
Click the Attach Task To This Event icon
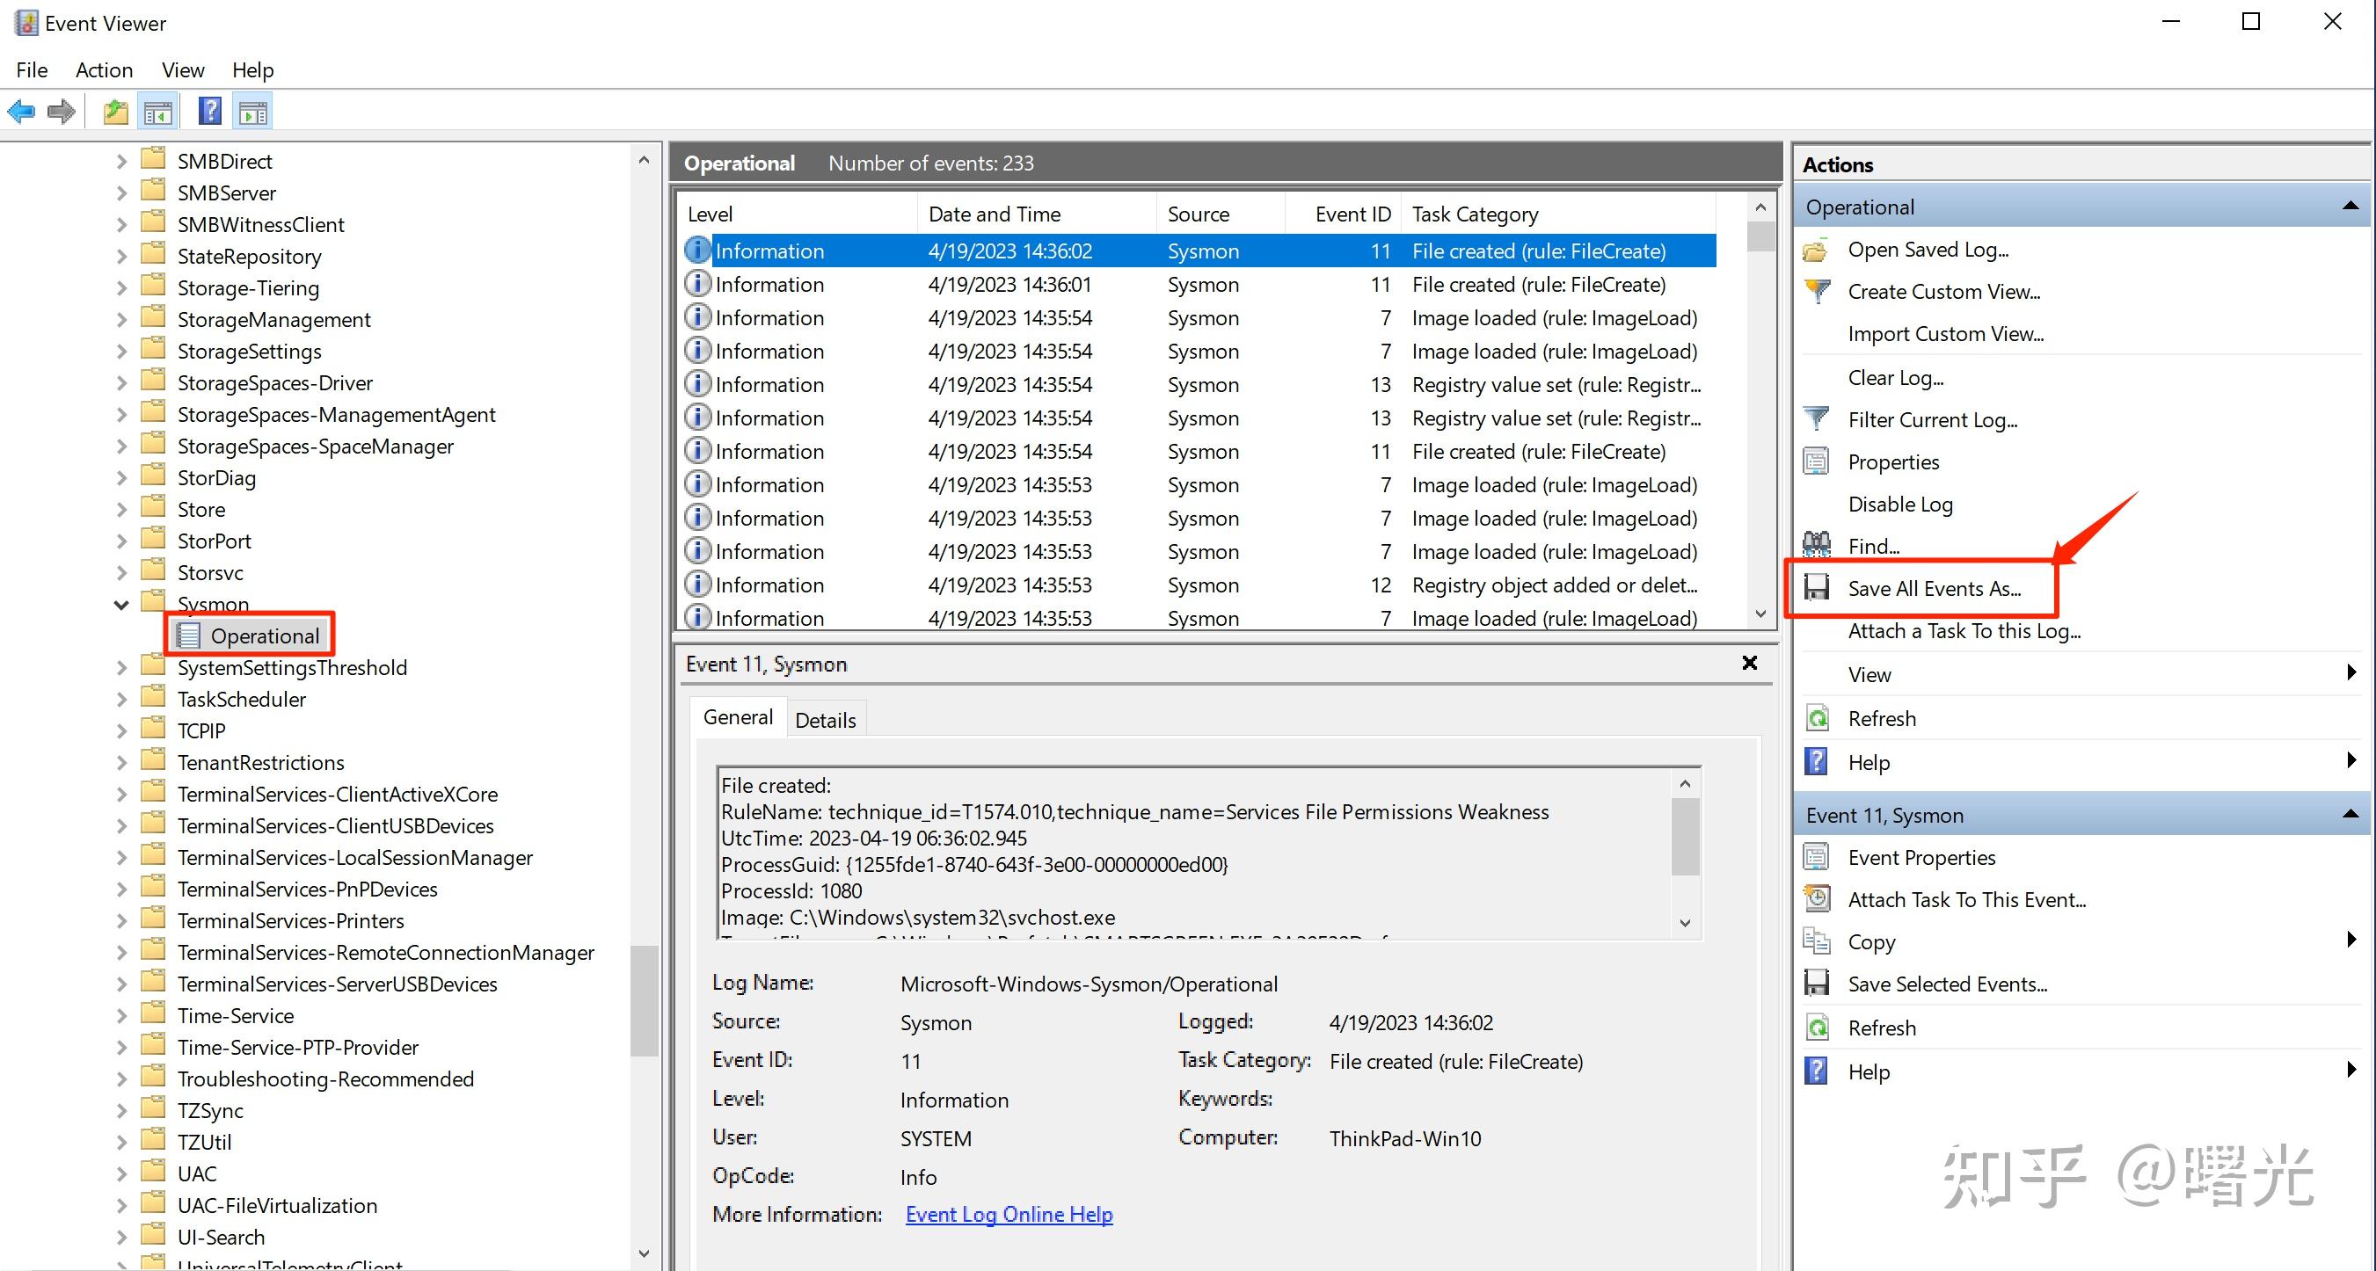tap(1816, 898)
